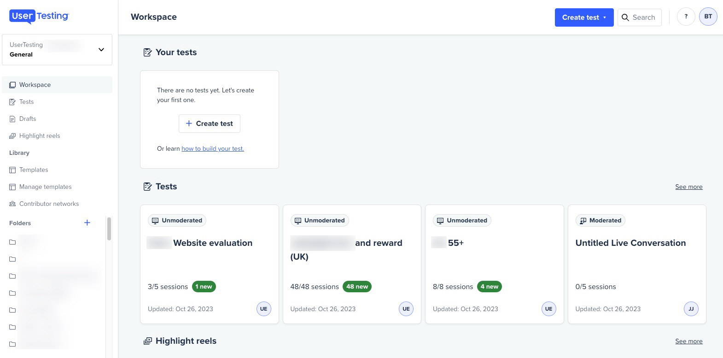This screenshot has width=723, height=358.
Task: Click 8/8 sessions text
Action: click(453, 287)
